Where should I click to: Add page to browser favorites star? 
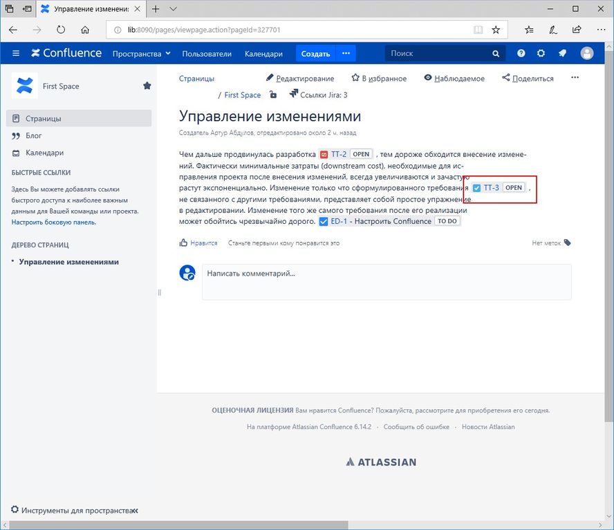[x=496, y=30]
